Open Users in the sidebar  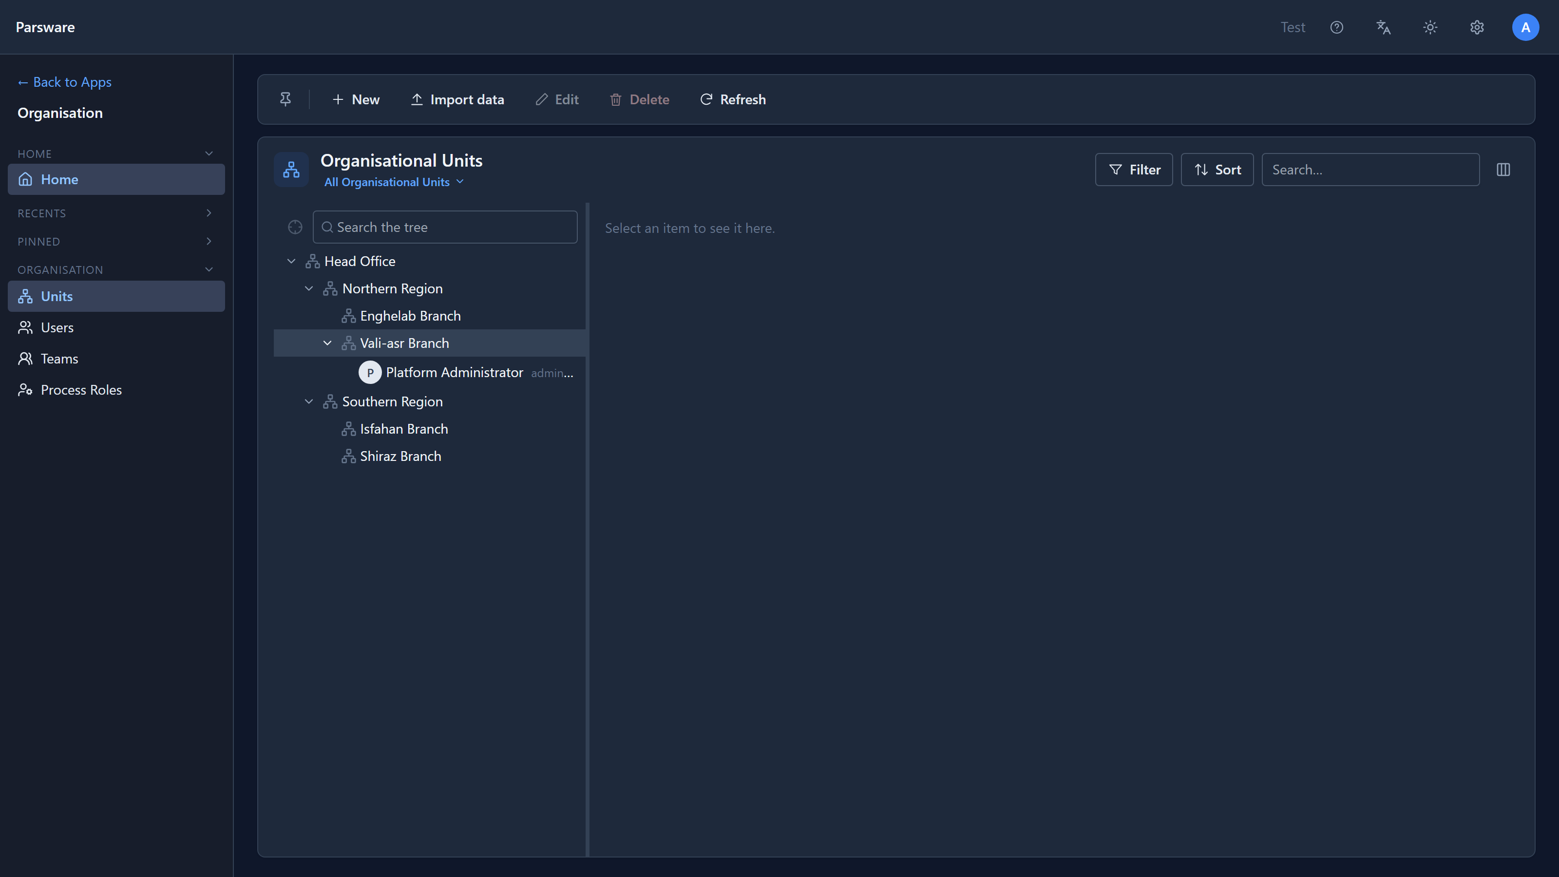click(116, 327)
